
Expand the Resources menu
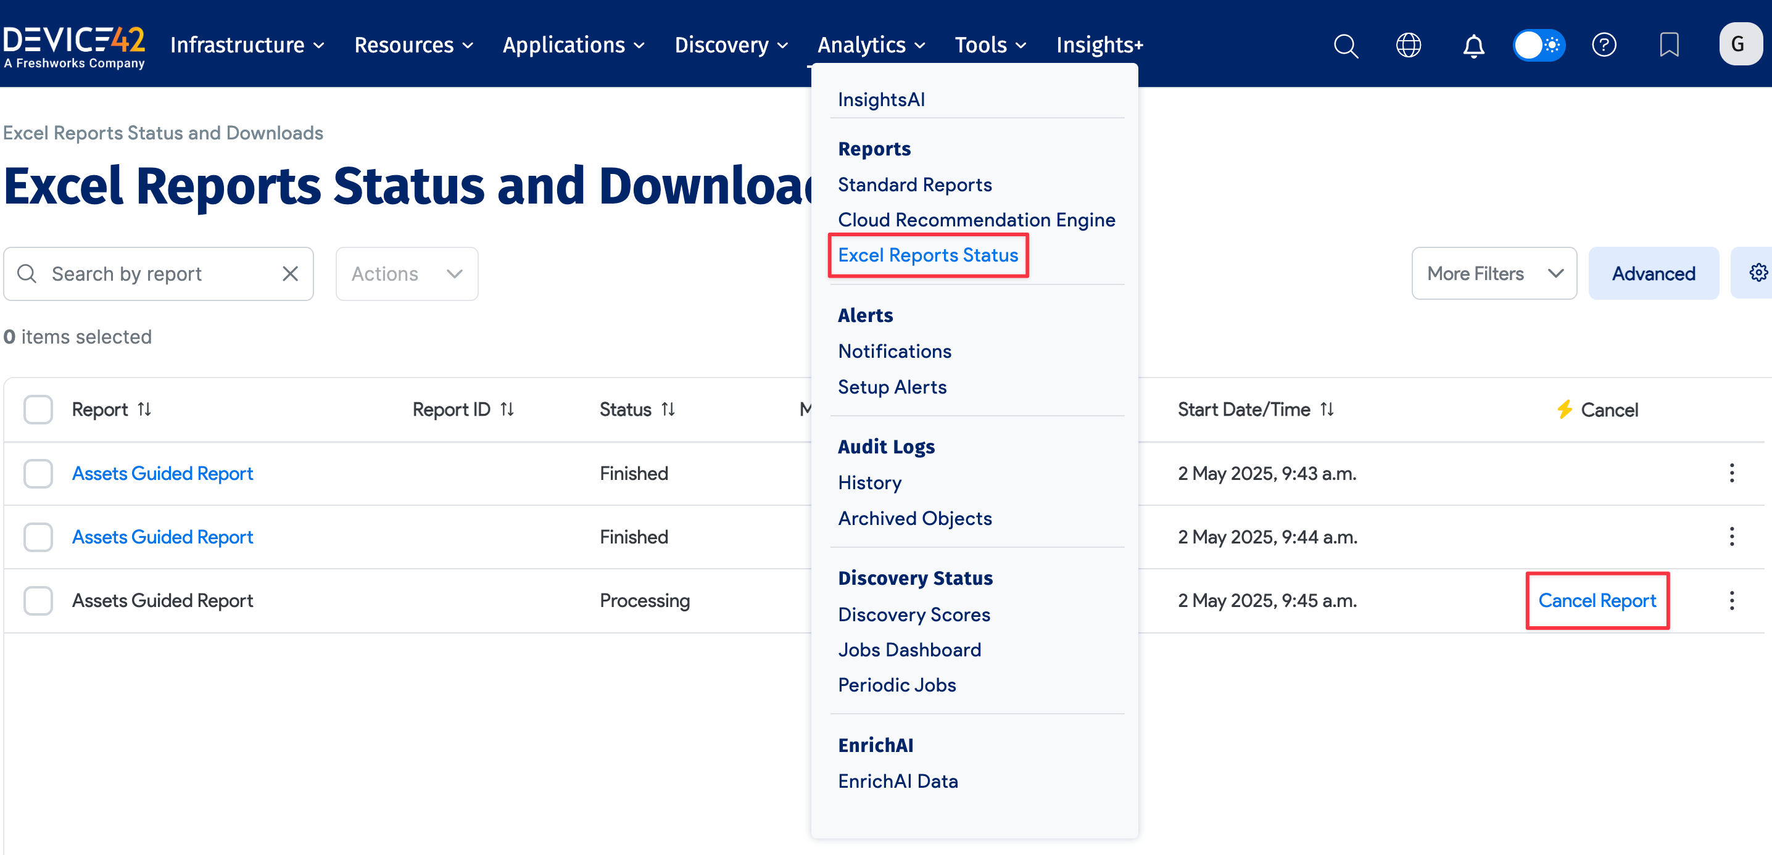[413, 46]
